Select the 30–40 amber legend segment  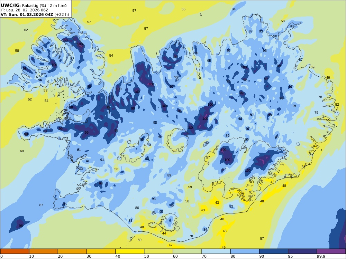coord(101,251)
